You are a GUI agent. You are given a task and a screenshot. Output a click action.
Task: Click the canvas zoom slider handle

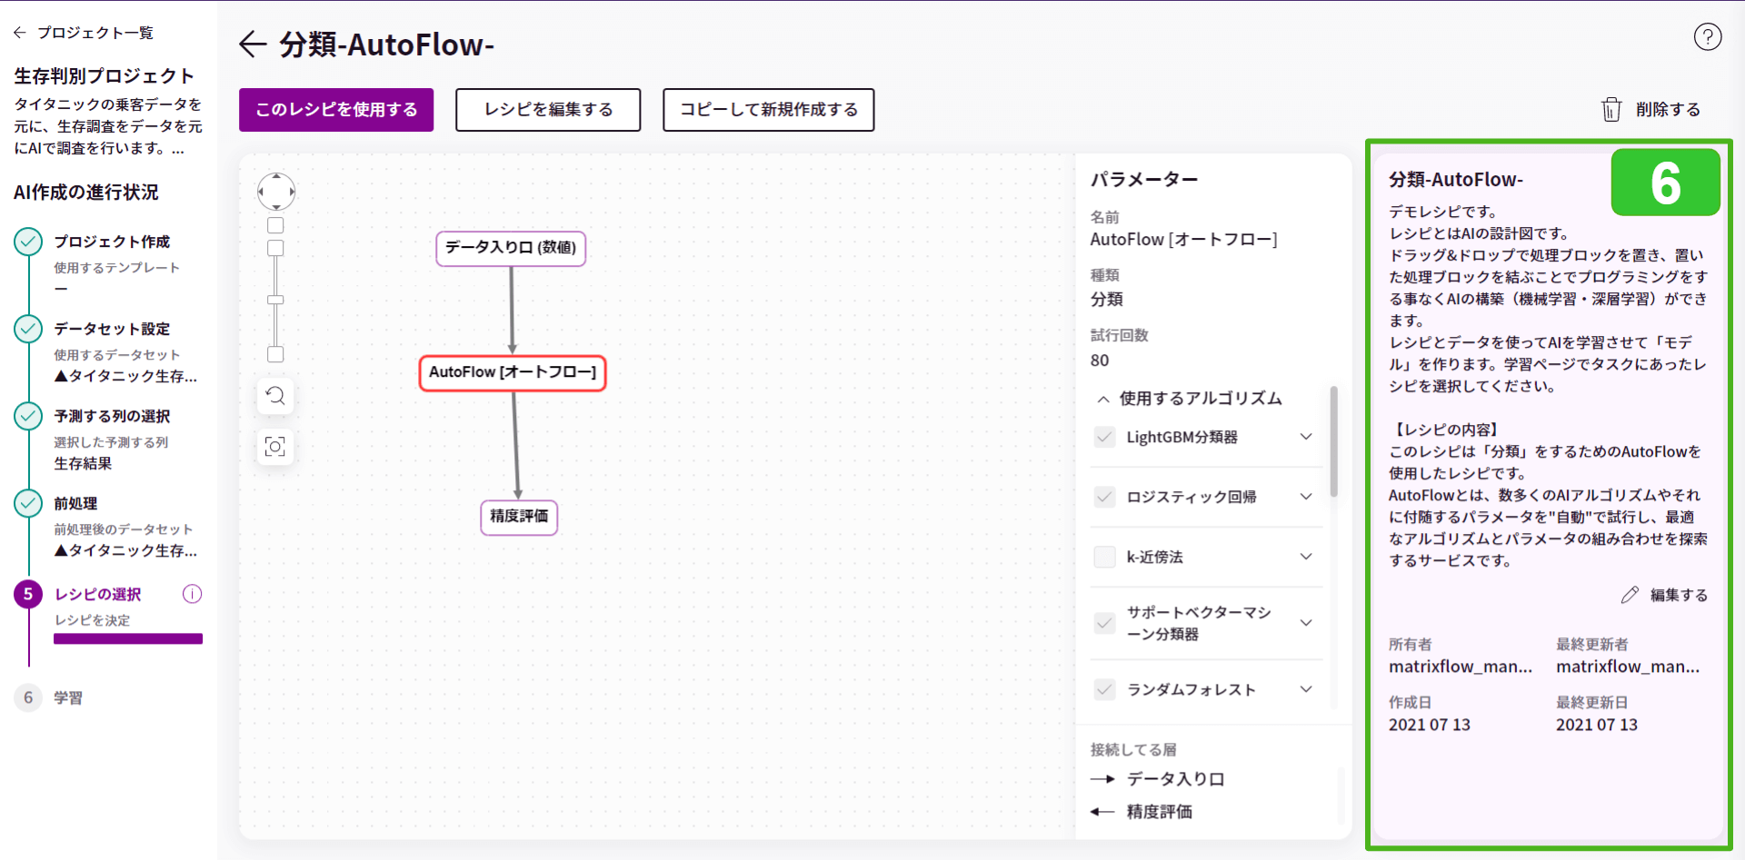tap(275, 300)
